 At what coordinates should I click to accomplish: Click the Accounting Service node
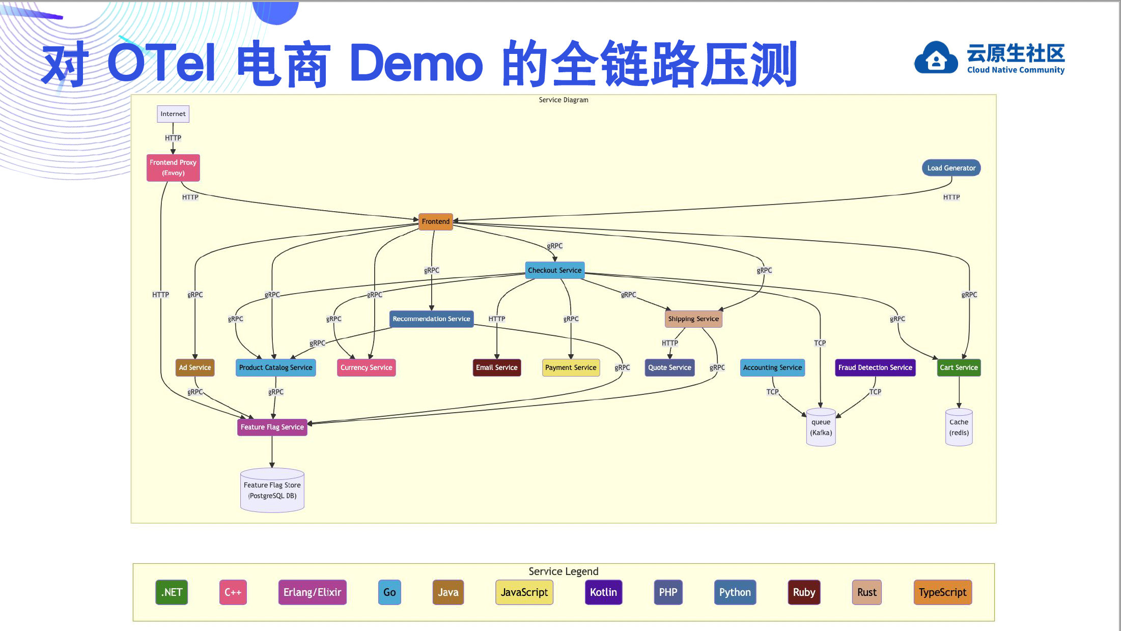pos(771,366)
